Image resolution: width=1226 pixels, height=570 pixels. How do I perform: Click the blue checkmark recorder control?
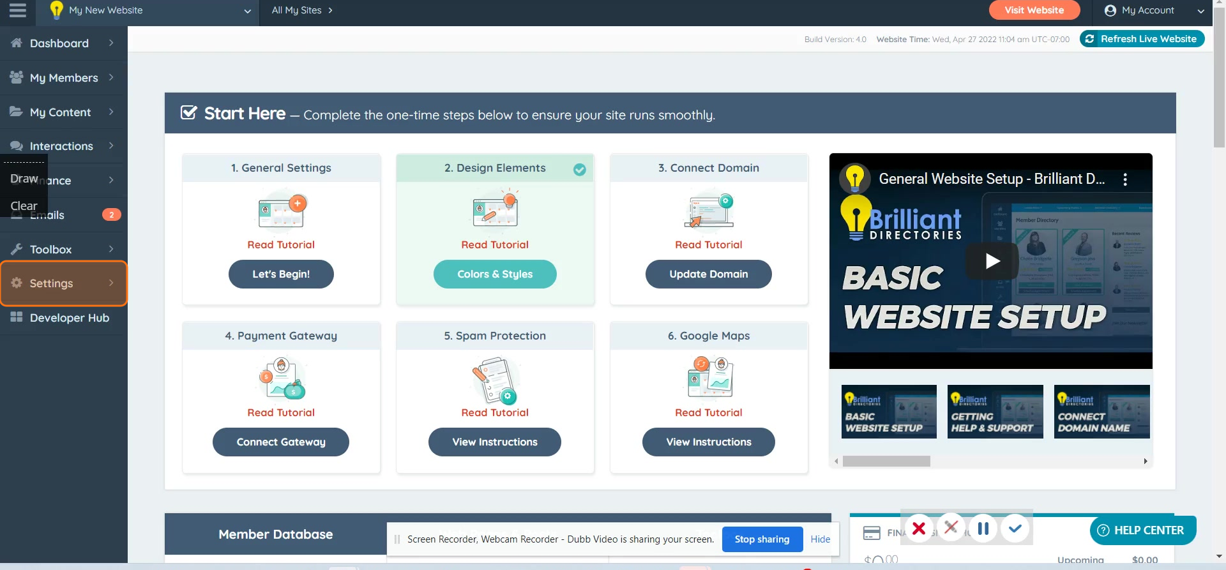click(1015, 529)
